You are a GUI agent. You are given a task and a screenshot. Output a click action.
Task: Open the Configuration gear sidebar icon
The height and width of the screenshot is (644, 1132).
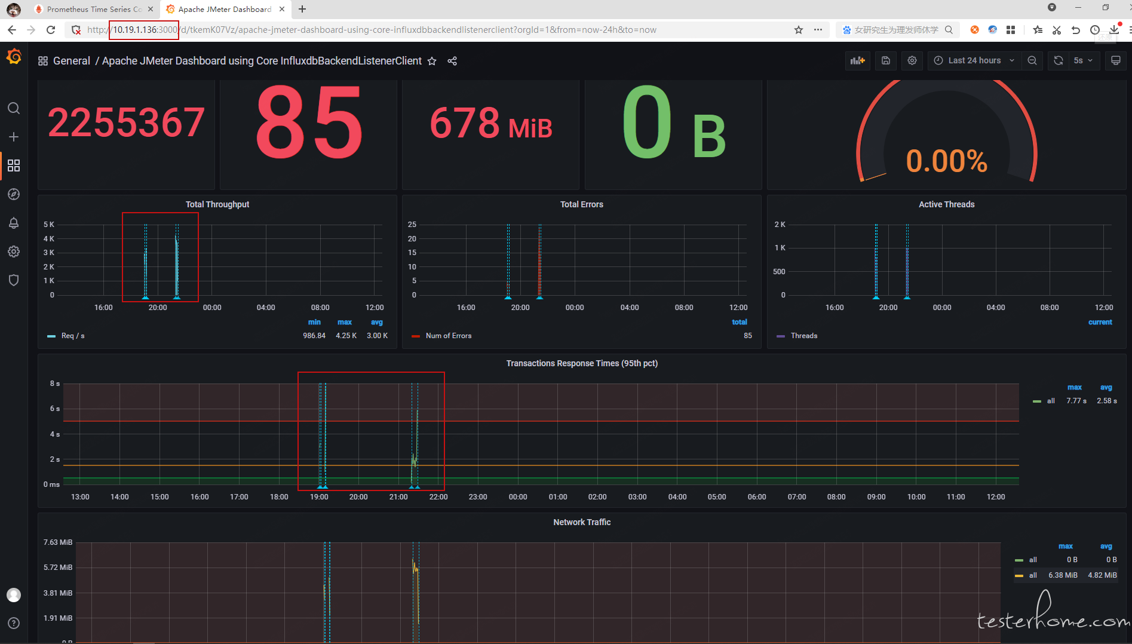coord(14,252)
